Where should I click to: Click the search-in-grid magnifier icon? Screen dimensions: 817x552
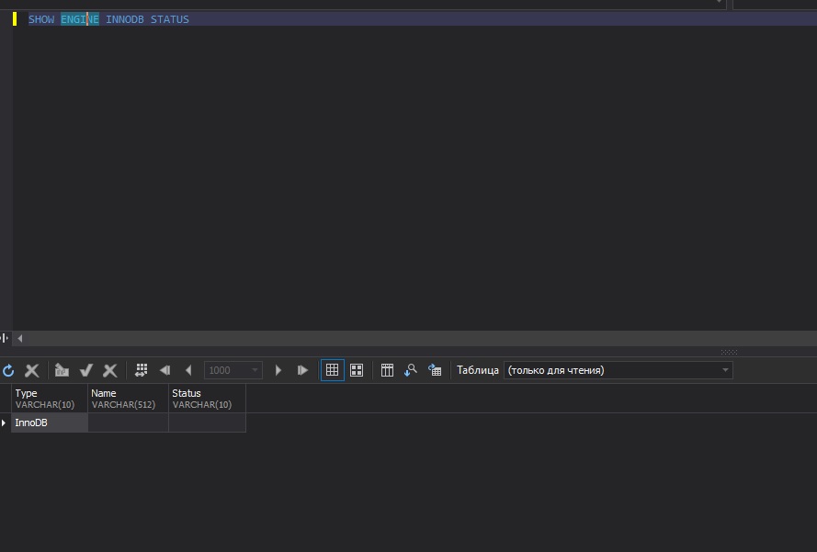tap(411, 370)
